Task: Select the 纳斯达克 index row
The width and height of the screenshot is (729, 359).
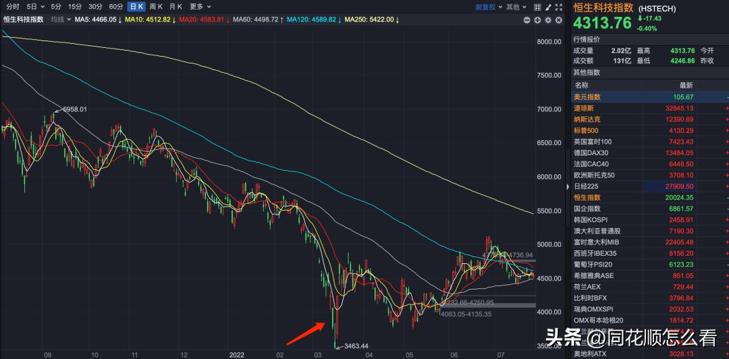Action: (650, 119)
